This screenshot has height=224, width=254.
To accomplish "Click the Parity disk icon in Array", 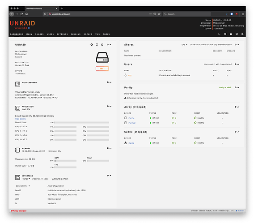I will [x=126, y=118].
